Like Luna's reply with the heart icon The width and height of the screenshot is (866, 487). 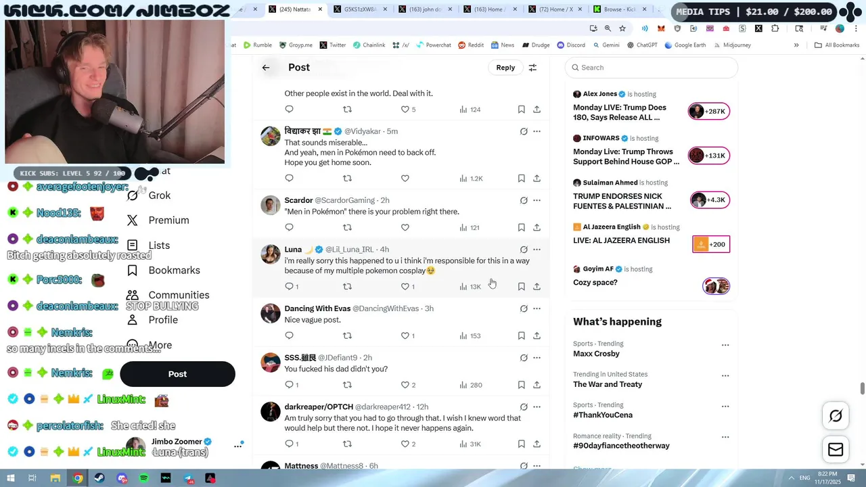tap(405, 287)
